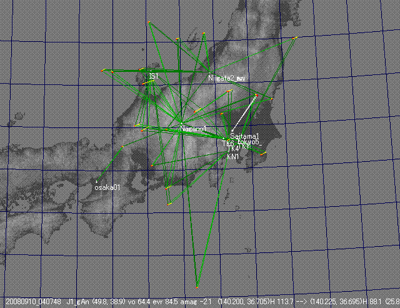400x308 pixels.
Task: Select the TK6 station label
Action: [x=228, y=143]
